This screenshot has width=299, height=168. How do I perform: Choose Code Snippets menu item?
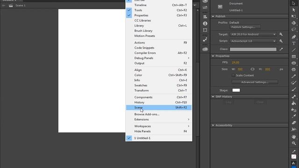coord(159,48)
